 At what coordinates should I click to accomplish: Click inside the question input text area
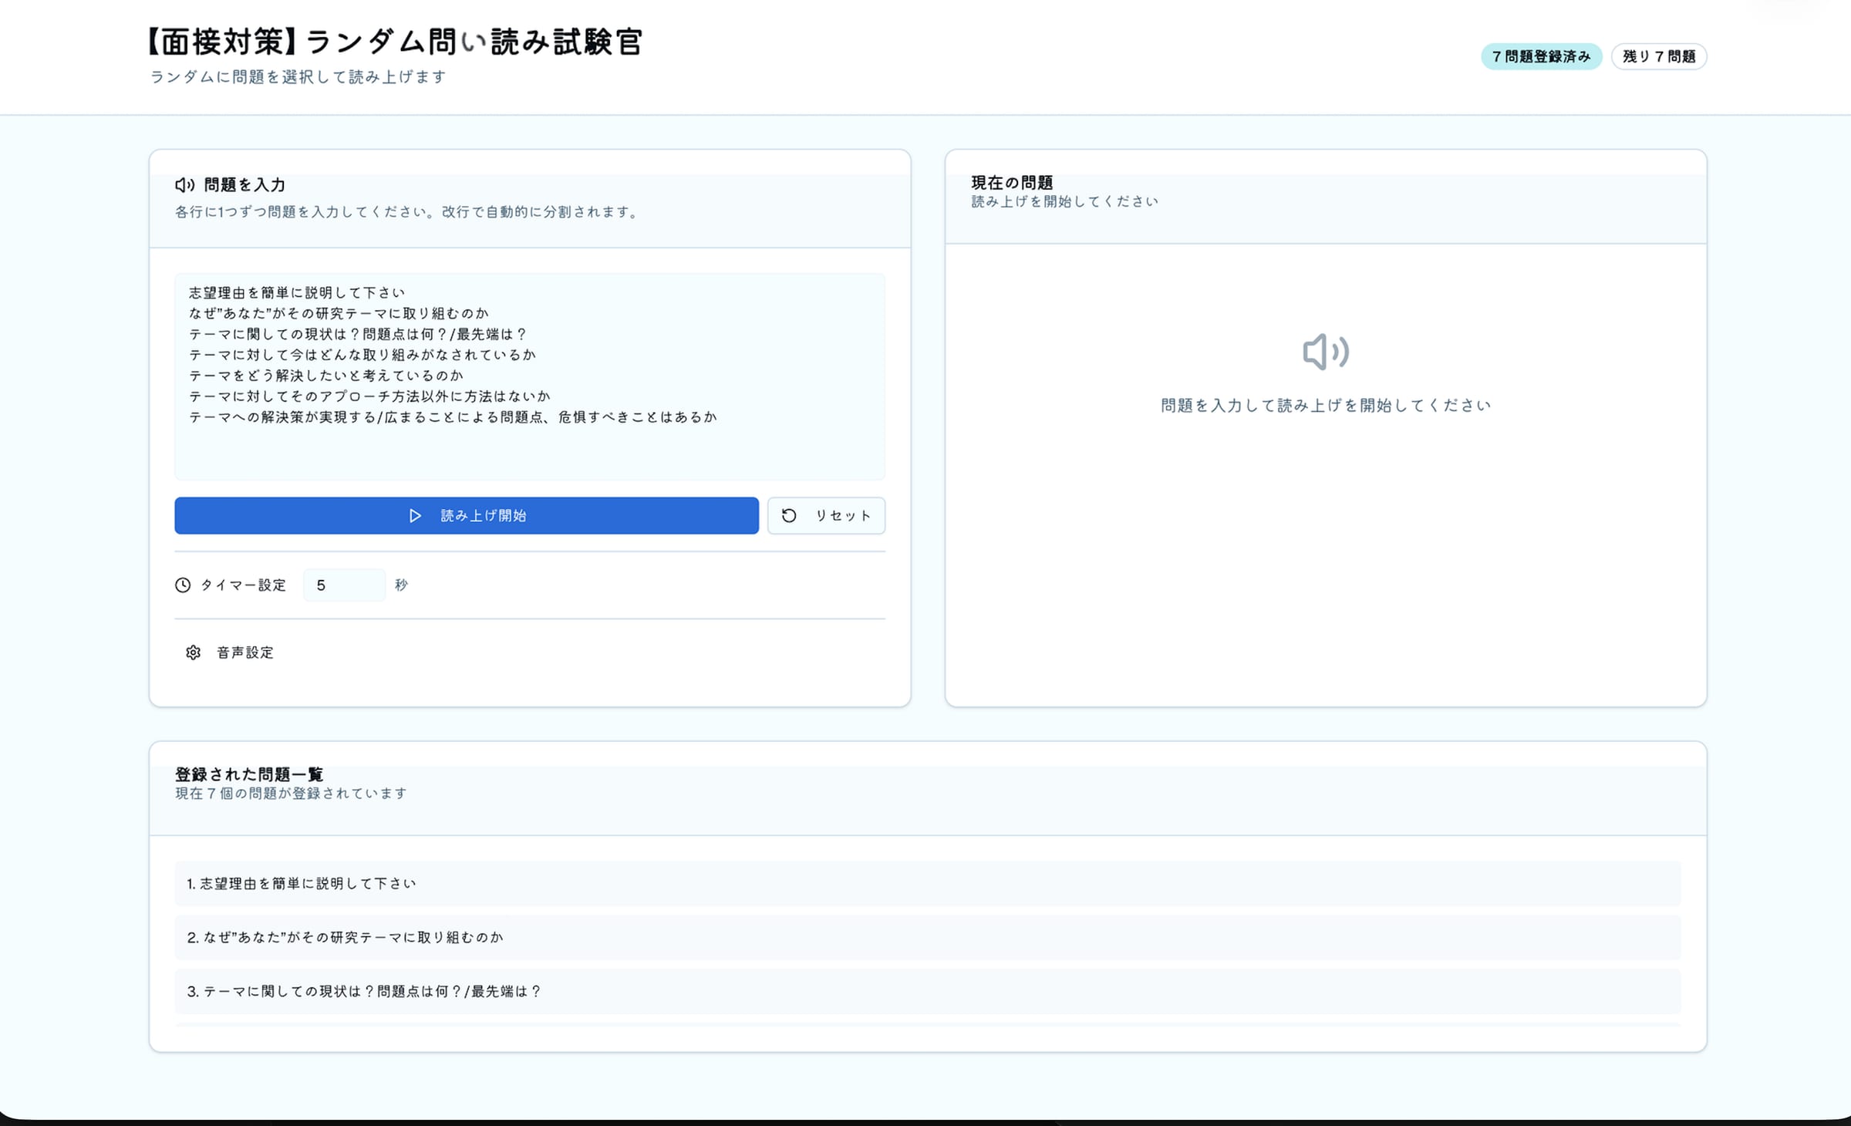(x=530, y=376)
